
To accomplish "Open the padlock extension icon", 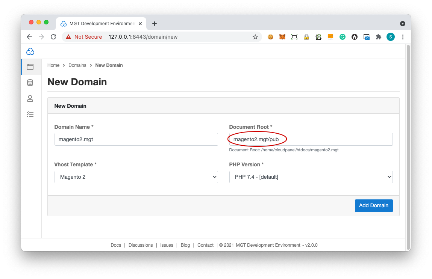I will click(x=306, y=37).
